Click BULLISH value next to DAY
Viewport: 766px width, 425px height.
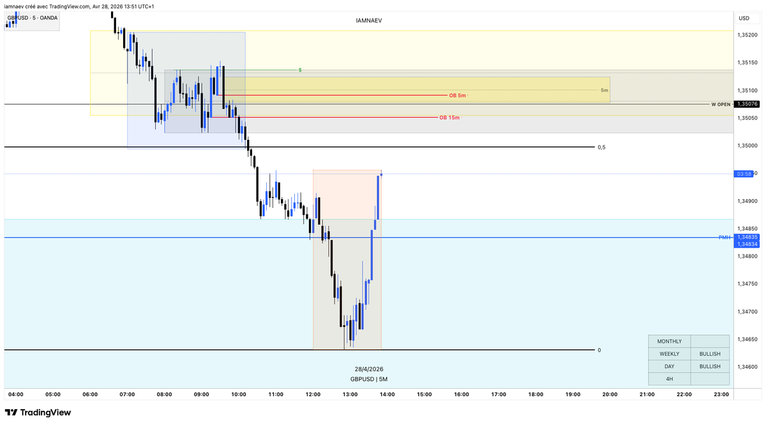710,366
